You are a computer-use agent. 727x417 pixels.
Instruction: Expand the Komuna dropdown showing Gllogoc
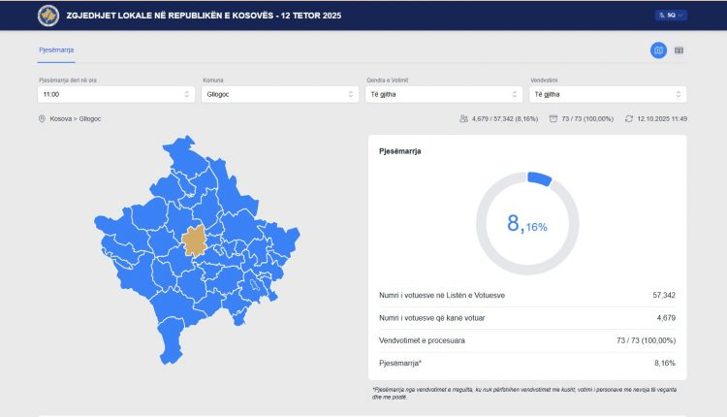(x=280, y=94)
